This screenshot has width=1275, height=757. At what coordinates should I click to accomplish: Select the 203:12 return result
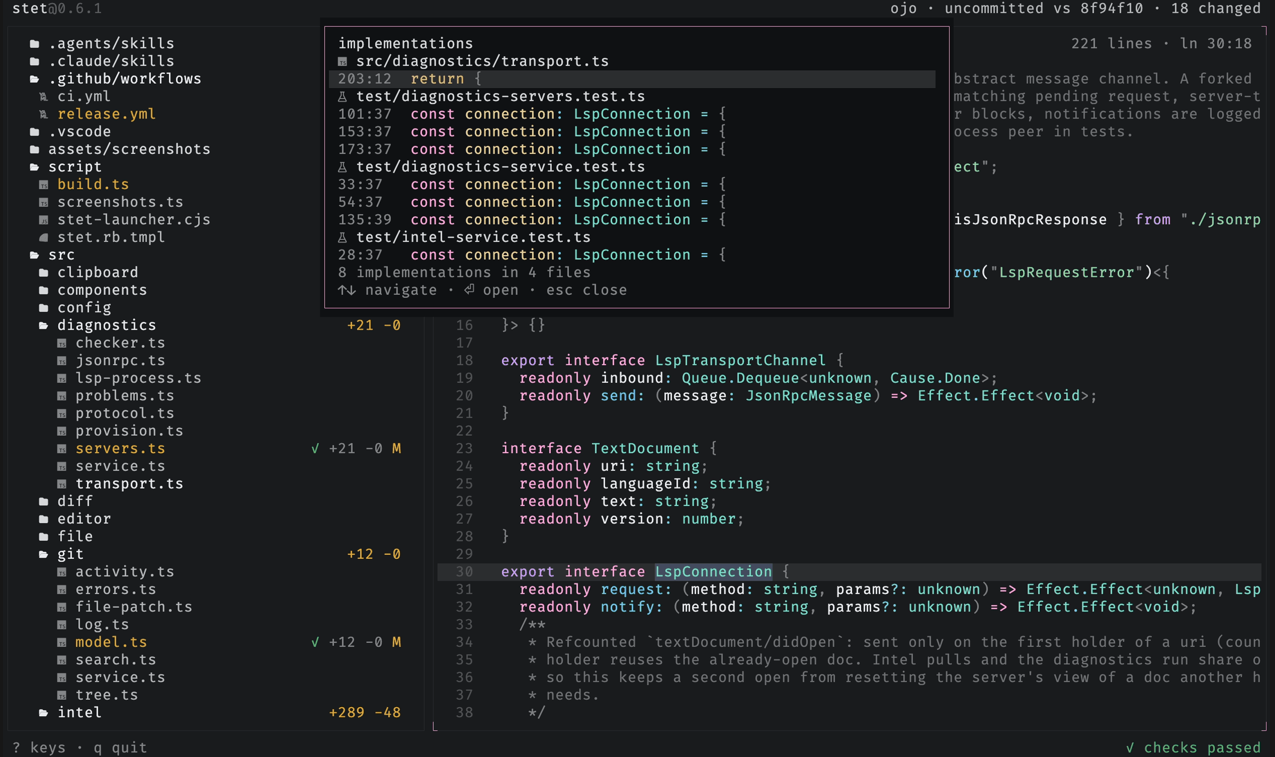[x=633, y=79]
